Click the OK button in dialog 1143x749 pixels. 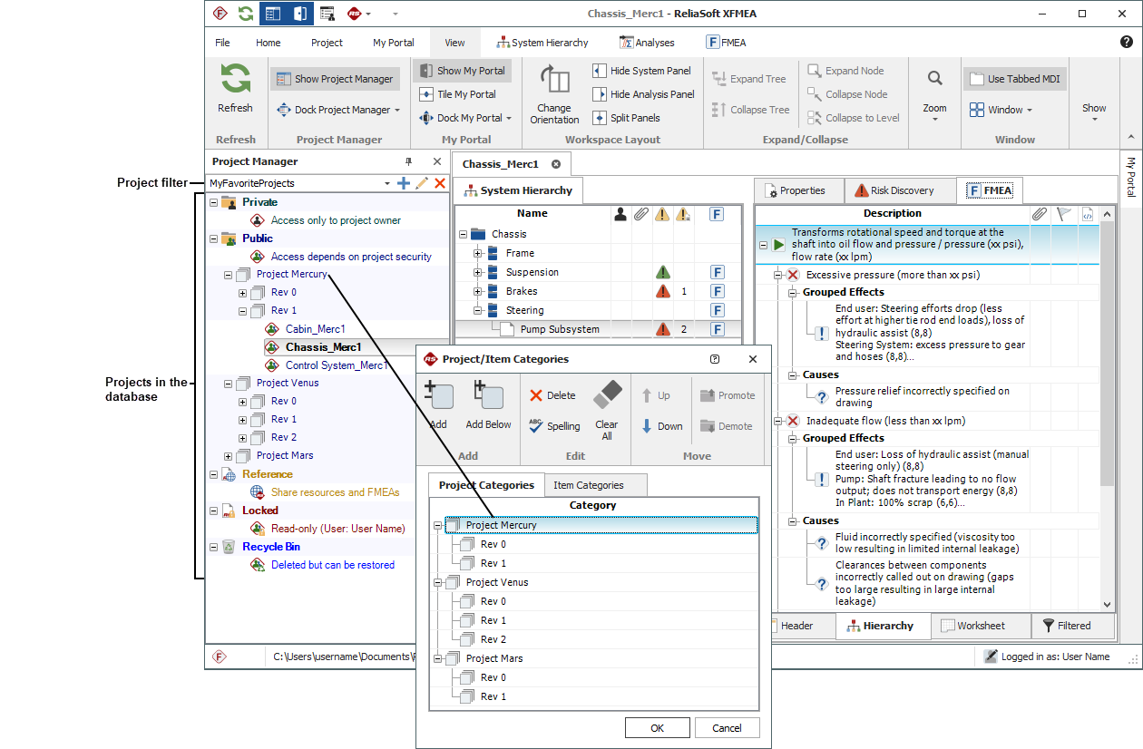pyautogui.click(x=657, y=727)
